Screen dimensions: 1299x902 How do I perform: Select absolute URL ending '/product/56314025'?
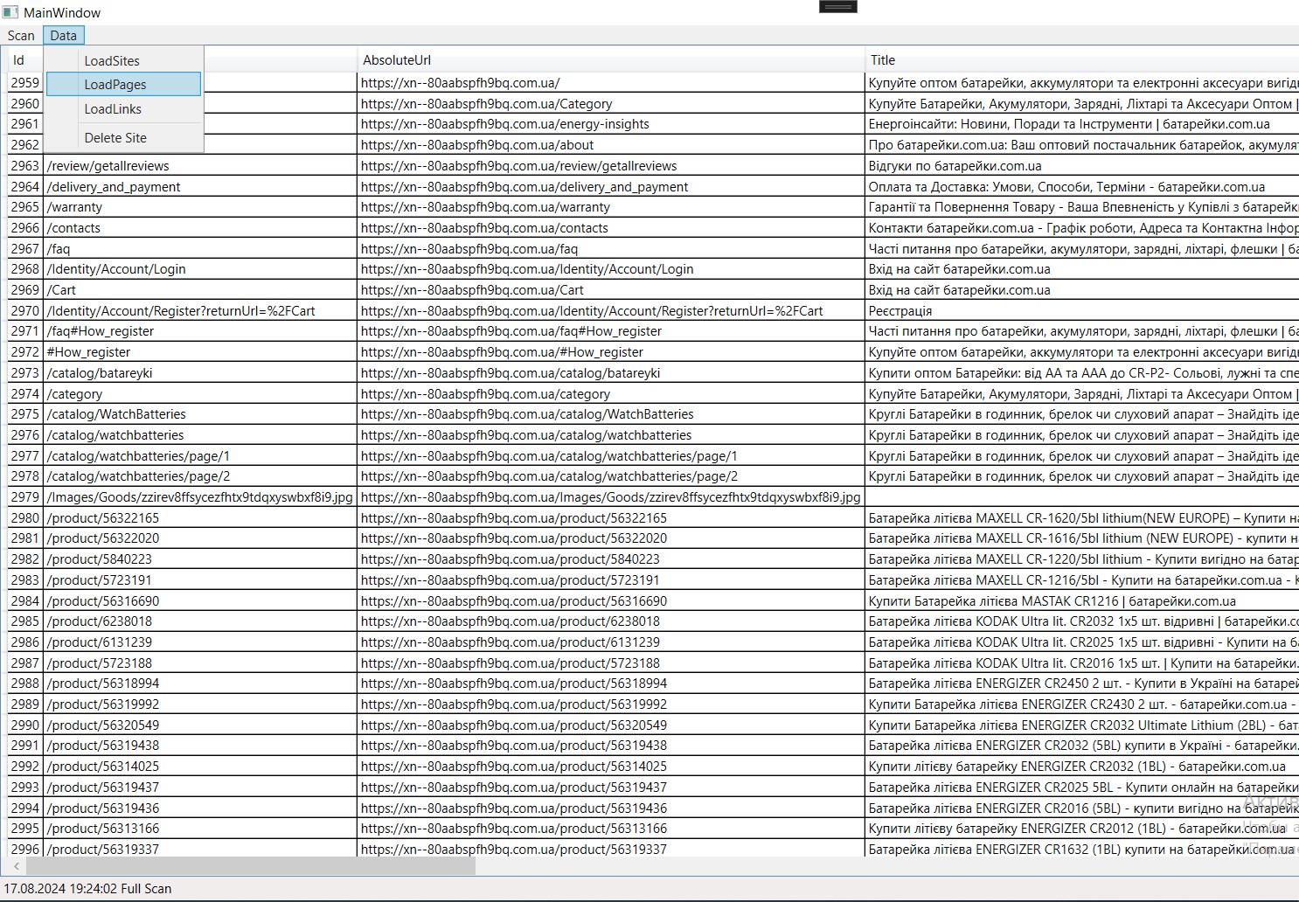[610, 767]
